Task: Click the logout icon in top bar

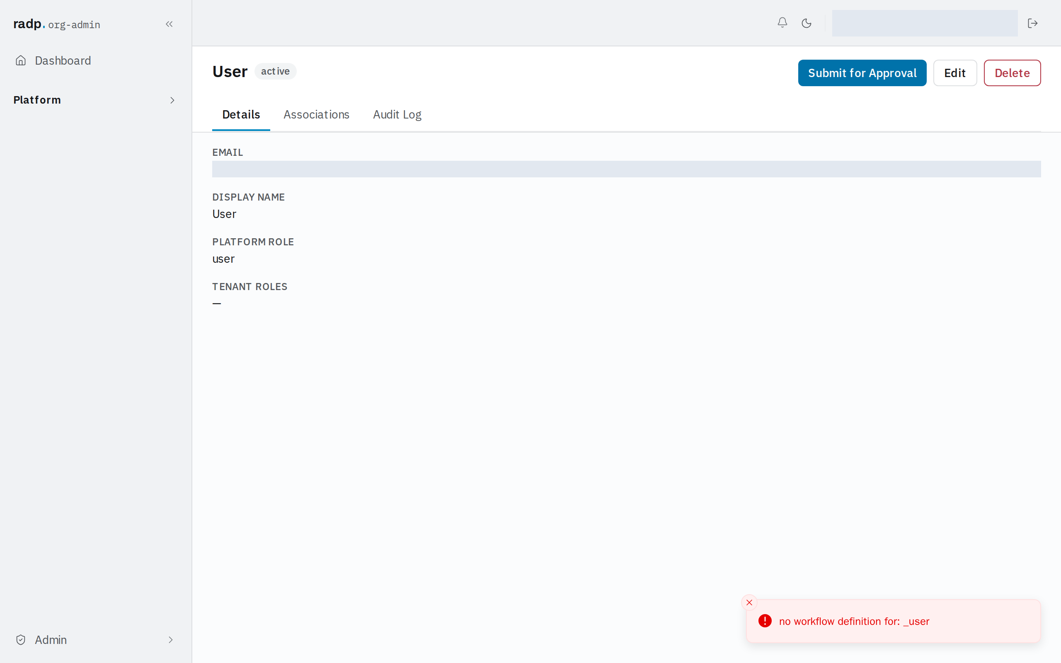Action: pos(1032,23)
